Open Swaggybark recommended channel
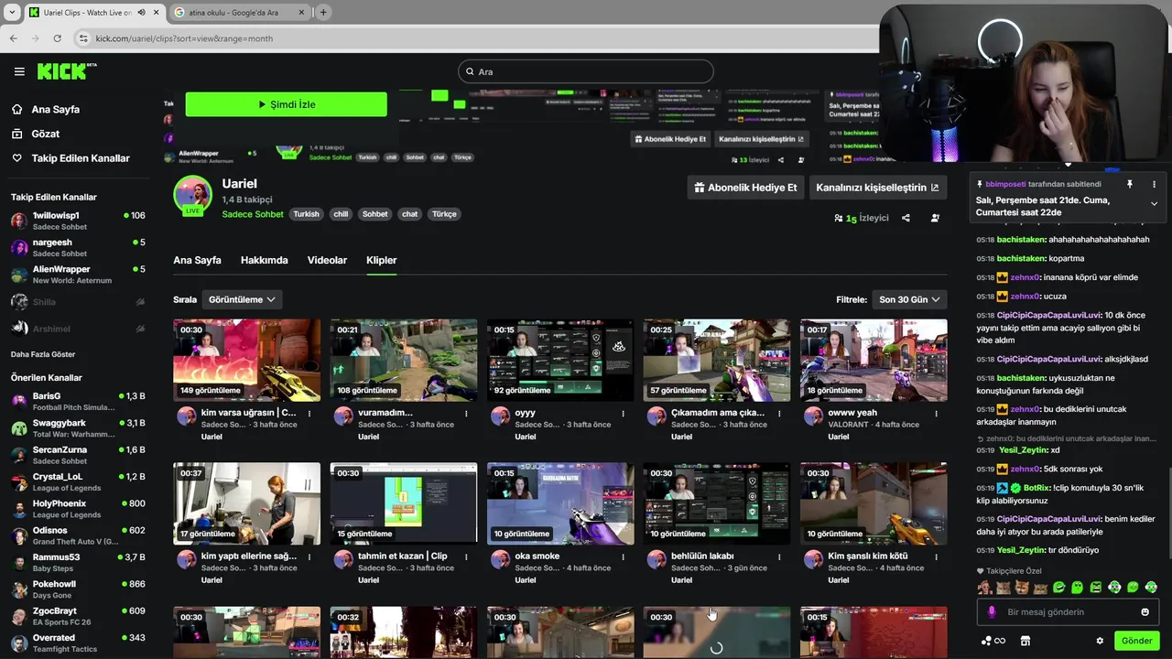The width and height of the screenshot is (1172, 659). [78, 427]
